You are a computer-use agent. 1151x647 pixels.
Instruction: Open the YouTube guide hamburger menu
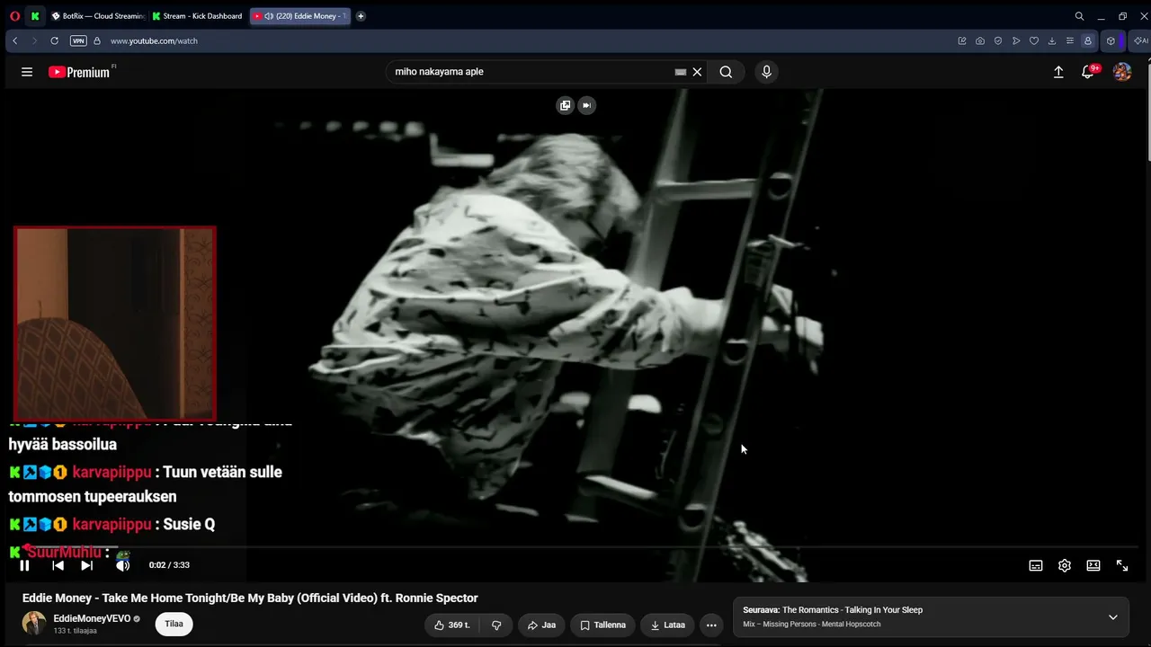27,72
